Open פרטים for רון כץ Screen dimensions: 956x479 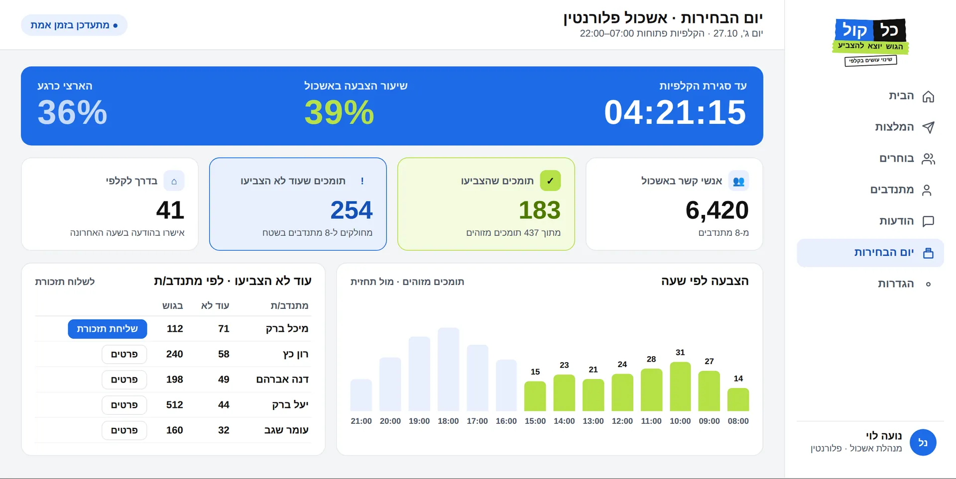[x=124, y=354]
